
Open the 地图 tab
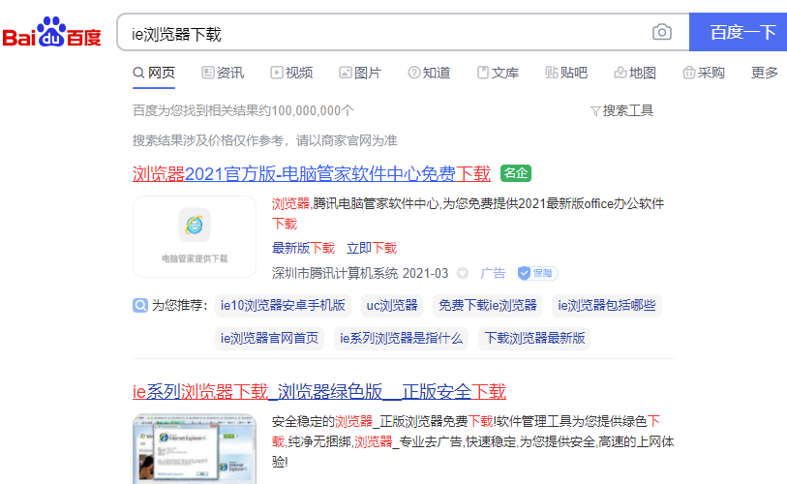click(x=635, y=73)
